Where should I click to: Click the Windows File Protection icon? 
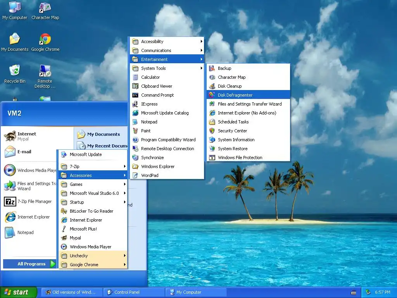212,158
